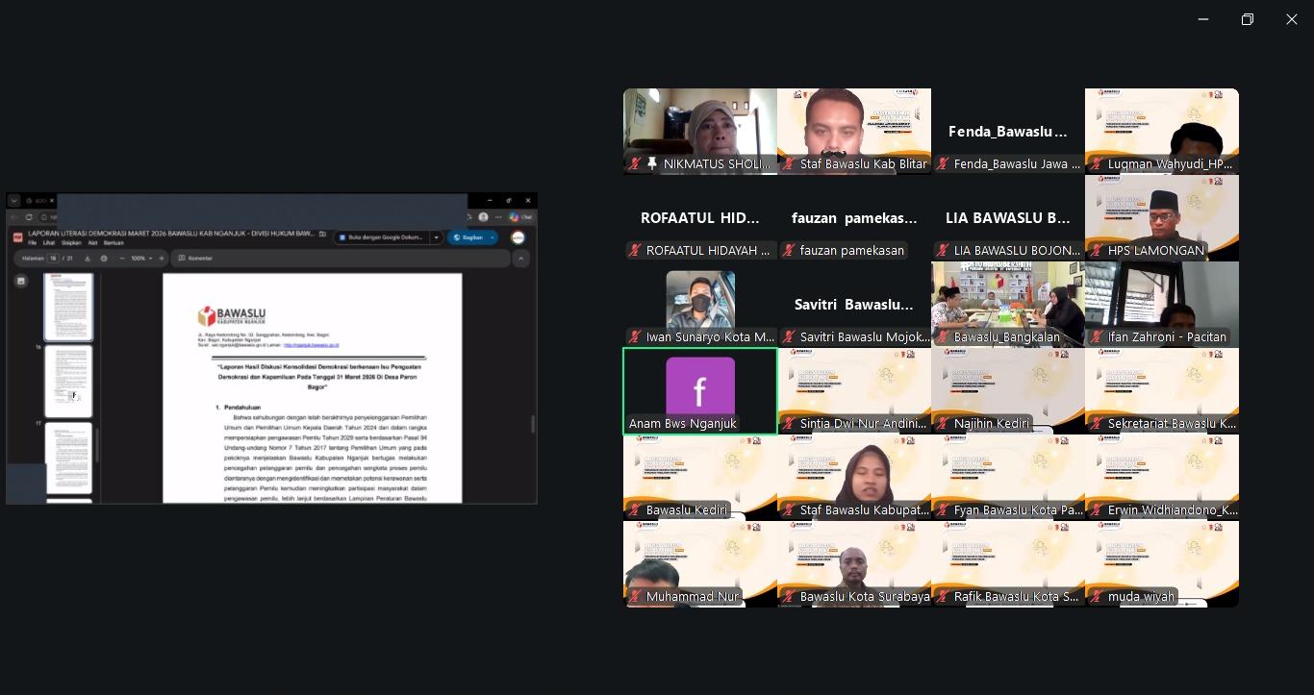Click muted mic icon on Bawaslu Kota Surabaya

[x=789, y=597]
